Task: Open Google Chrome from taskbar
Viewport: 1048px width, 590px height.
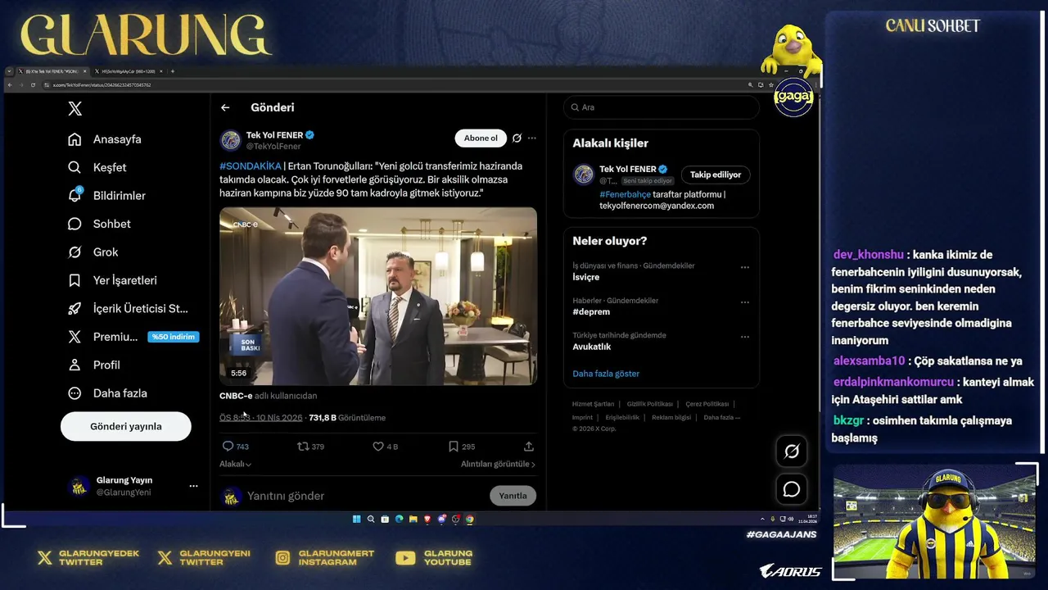Action: (470, 519)
